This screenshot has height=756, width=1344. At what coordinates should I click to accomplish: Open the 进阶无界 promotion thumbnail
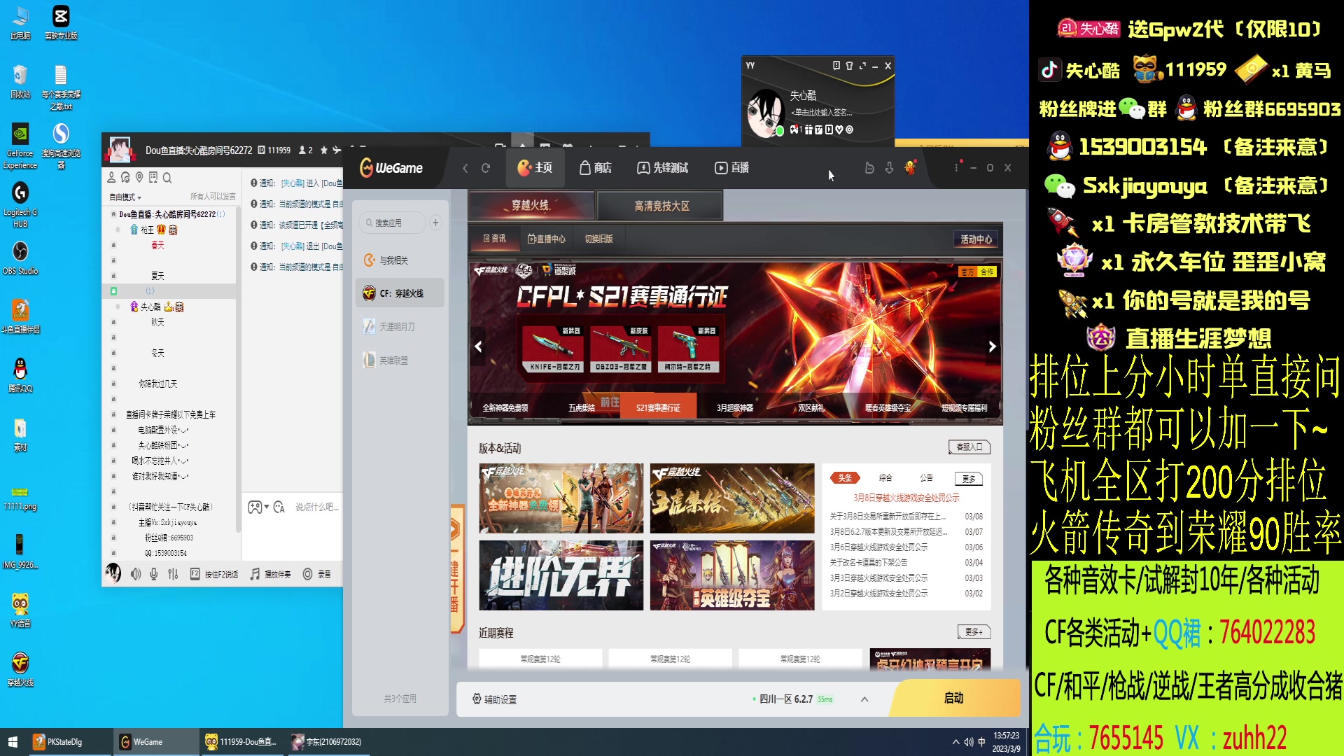561,575
